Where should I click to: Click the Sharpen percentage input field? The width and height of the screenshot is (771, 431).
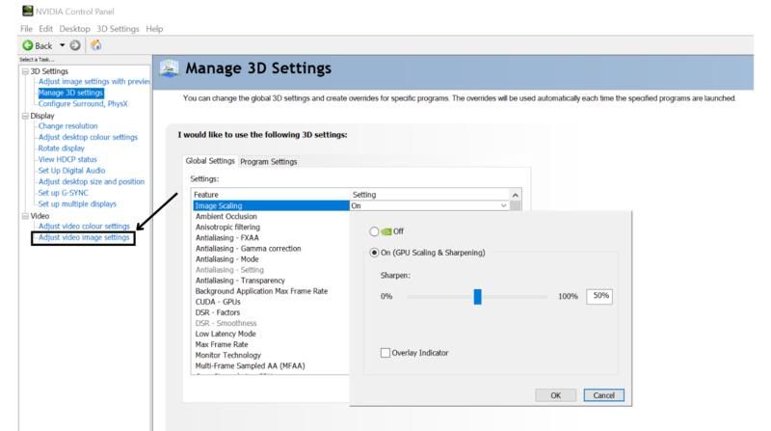598,296
